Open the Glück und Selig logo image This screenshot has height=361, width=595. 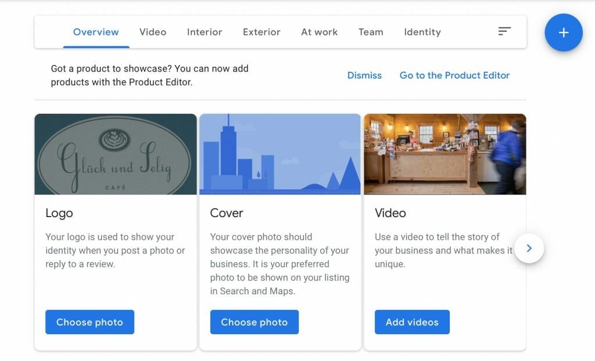pyautogui.click(x=116, y=154)
